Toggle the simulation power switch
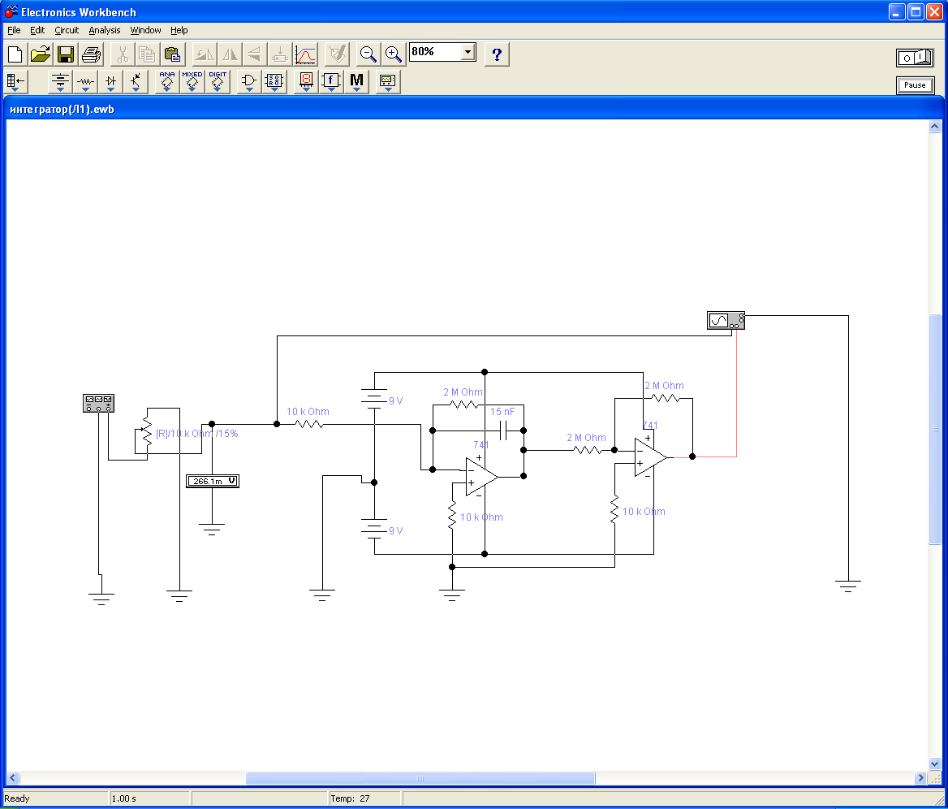This screenshot has width=948, height=809. [x=915, y=58]
